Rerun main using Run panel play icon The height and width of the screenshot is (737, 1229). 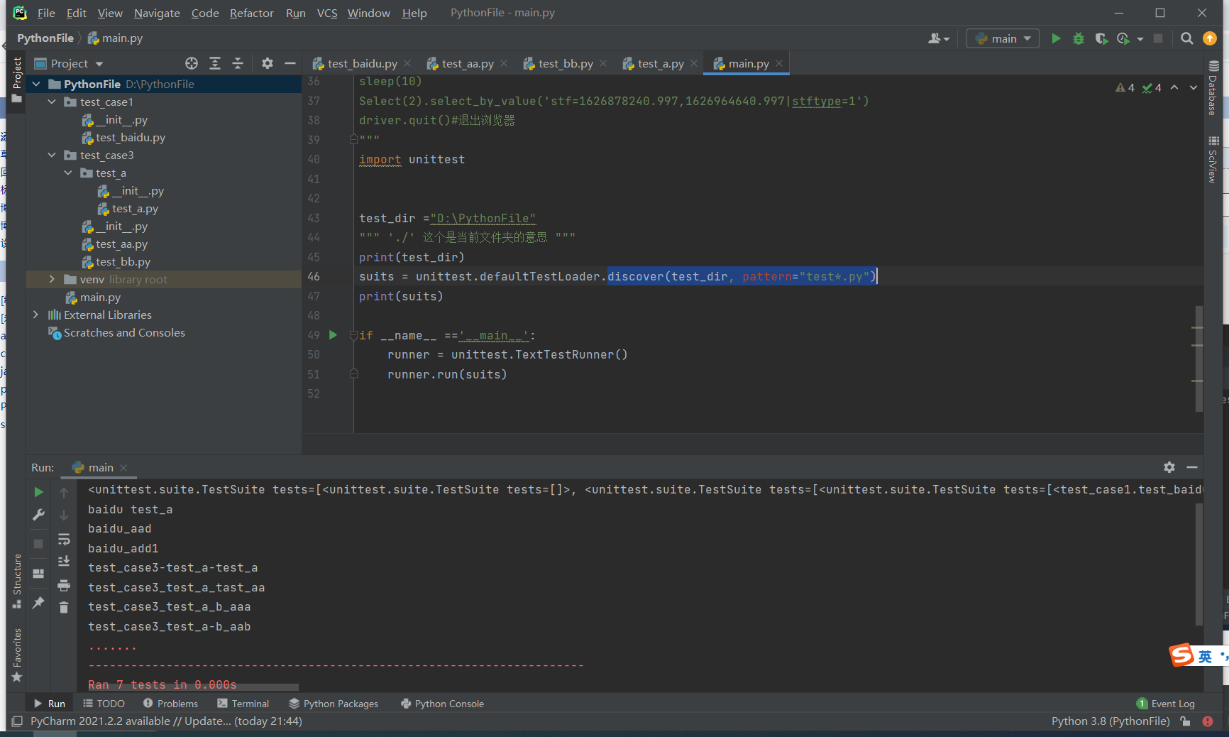coord(39,492)
